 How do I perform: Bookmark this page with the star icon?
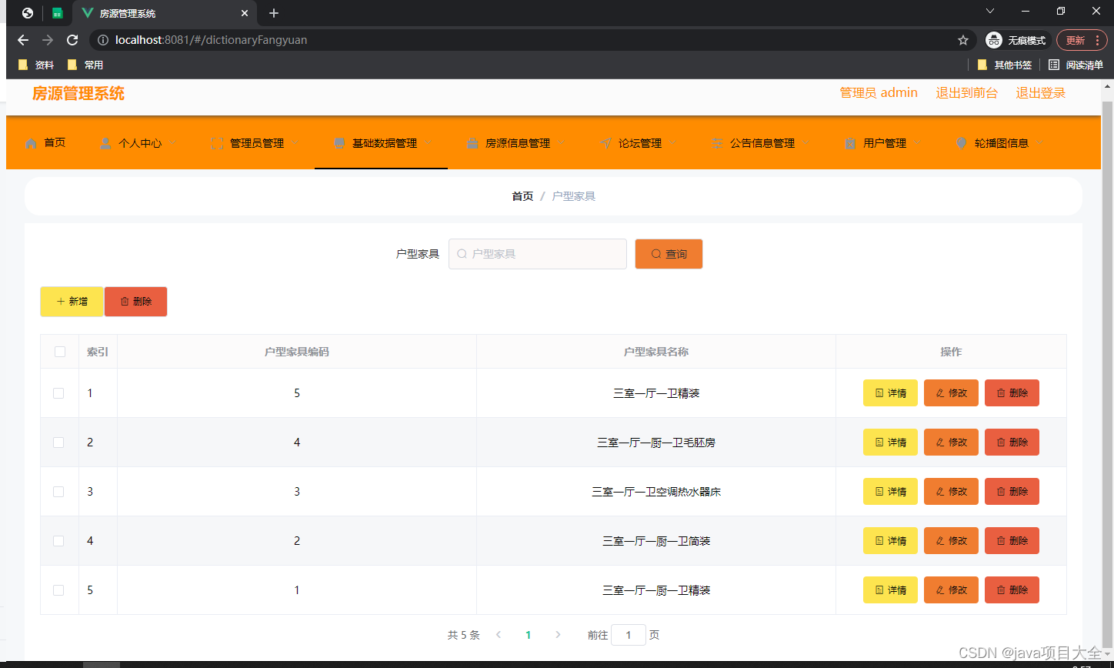[x=963, y=40]
